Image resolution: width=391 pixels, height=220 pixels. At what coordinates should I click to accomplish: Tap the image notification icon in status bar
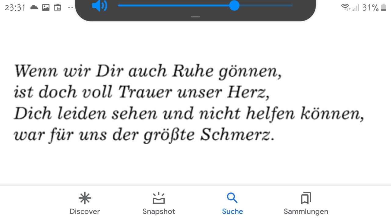click(46, 8)
